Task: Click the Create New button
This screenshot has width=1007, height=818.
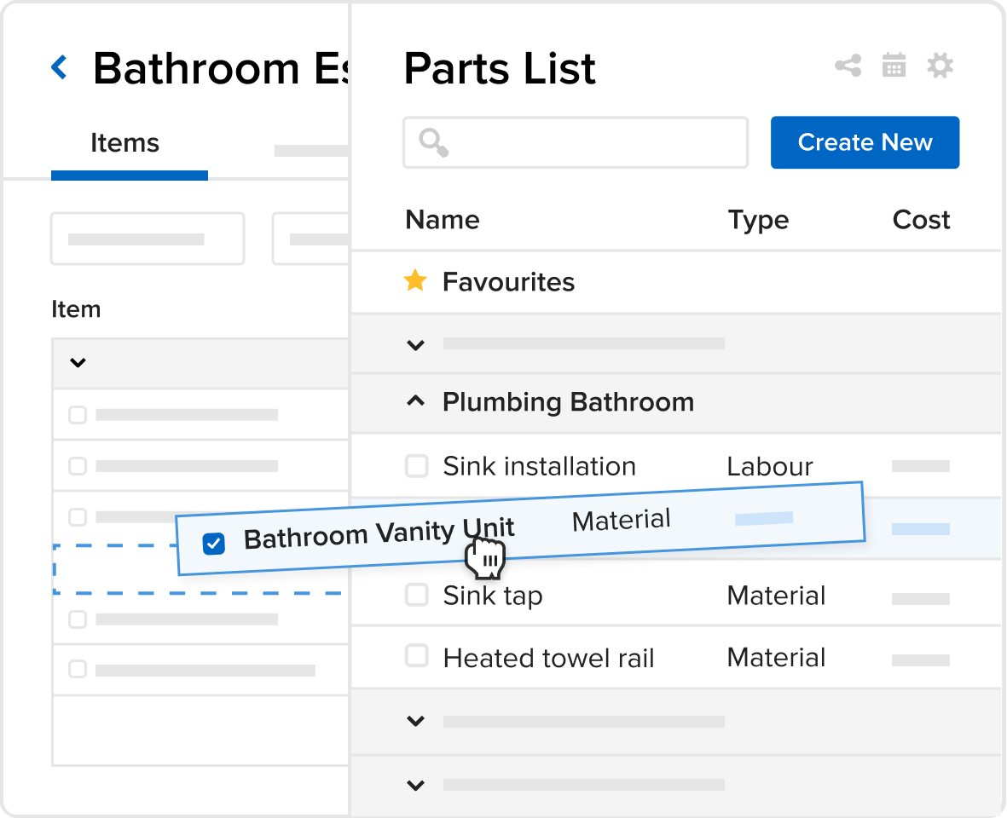Action: click(865, 142)
